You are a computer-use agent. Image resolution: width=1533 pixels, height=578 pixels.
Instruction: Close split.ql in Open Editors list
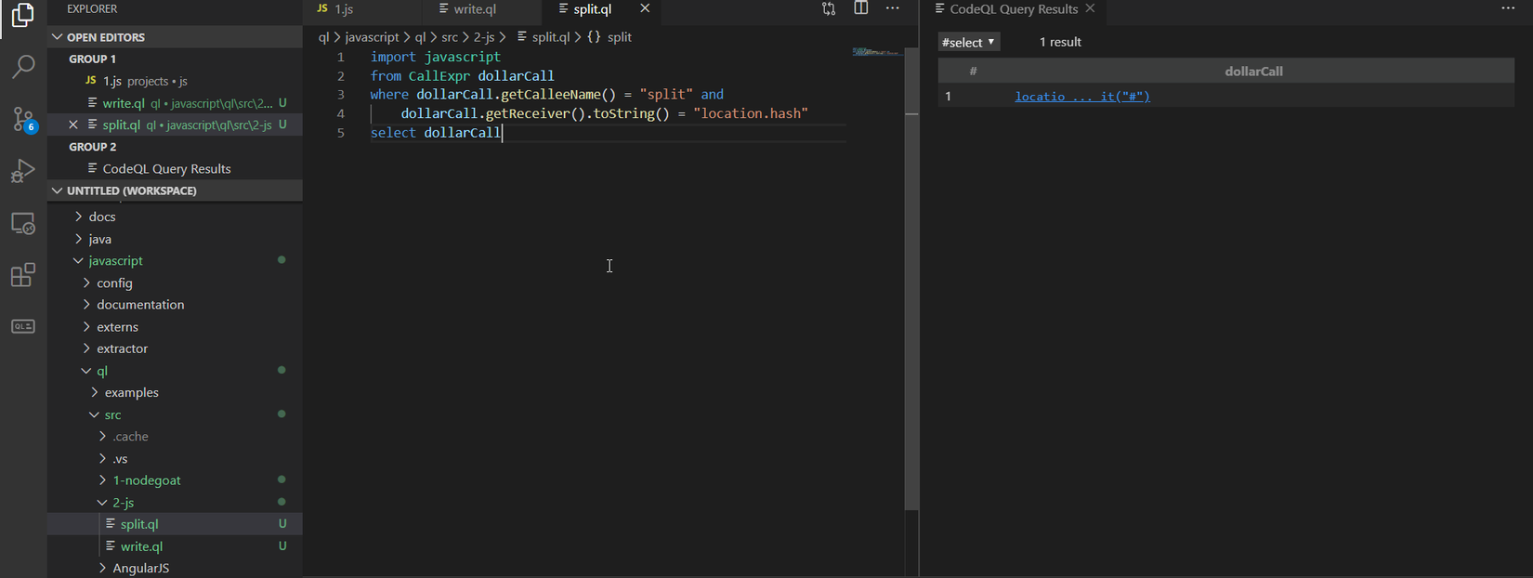73,125
